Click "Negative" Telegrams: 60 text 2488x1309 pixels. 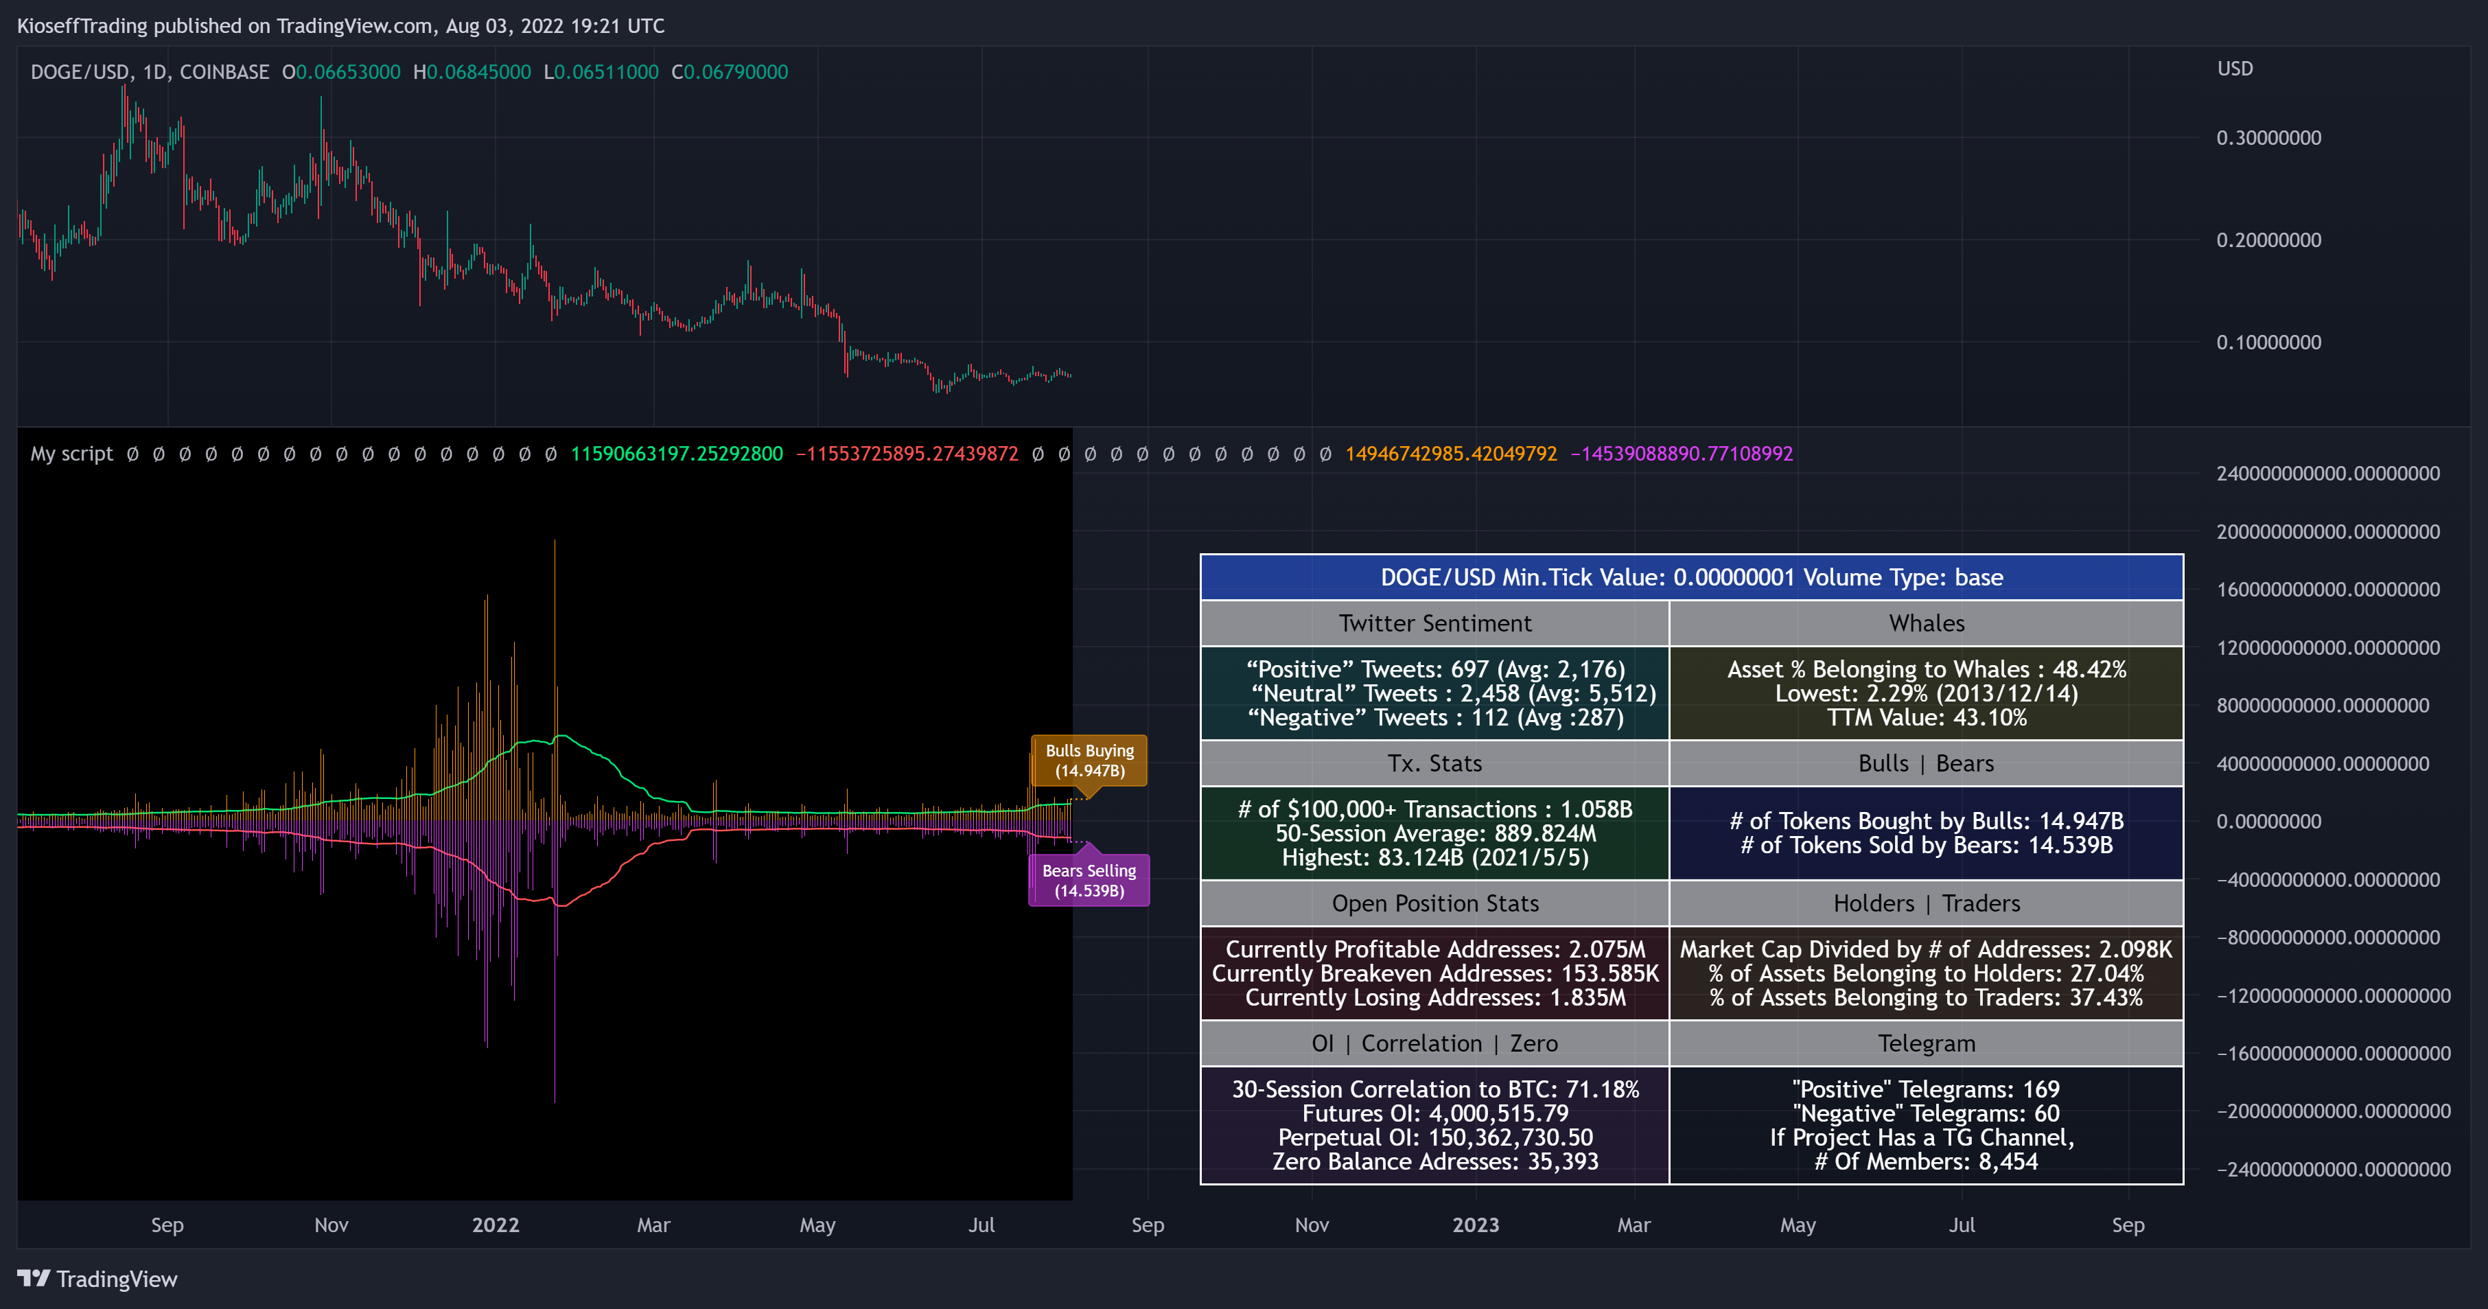pyautogui.click(x=1926, y=1114)
